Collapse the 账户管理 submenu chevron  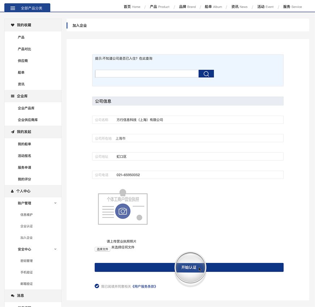click(55, 203)
